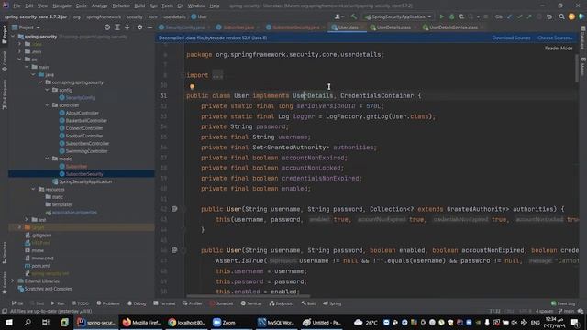Open the Services tool window

(250, 303)
